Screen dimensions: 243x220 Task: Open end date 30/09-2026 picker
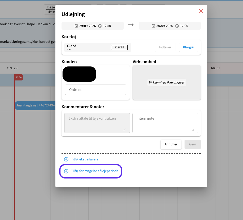[164, 26]
